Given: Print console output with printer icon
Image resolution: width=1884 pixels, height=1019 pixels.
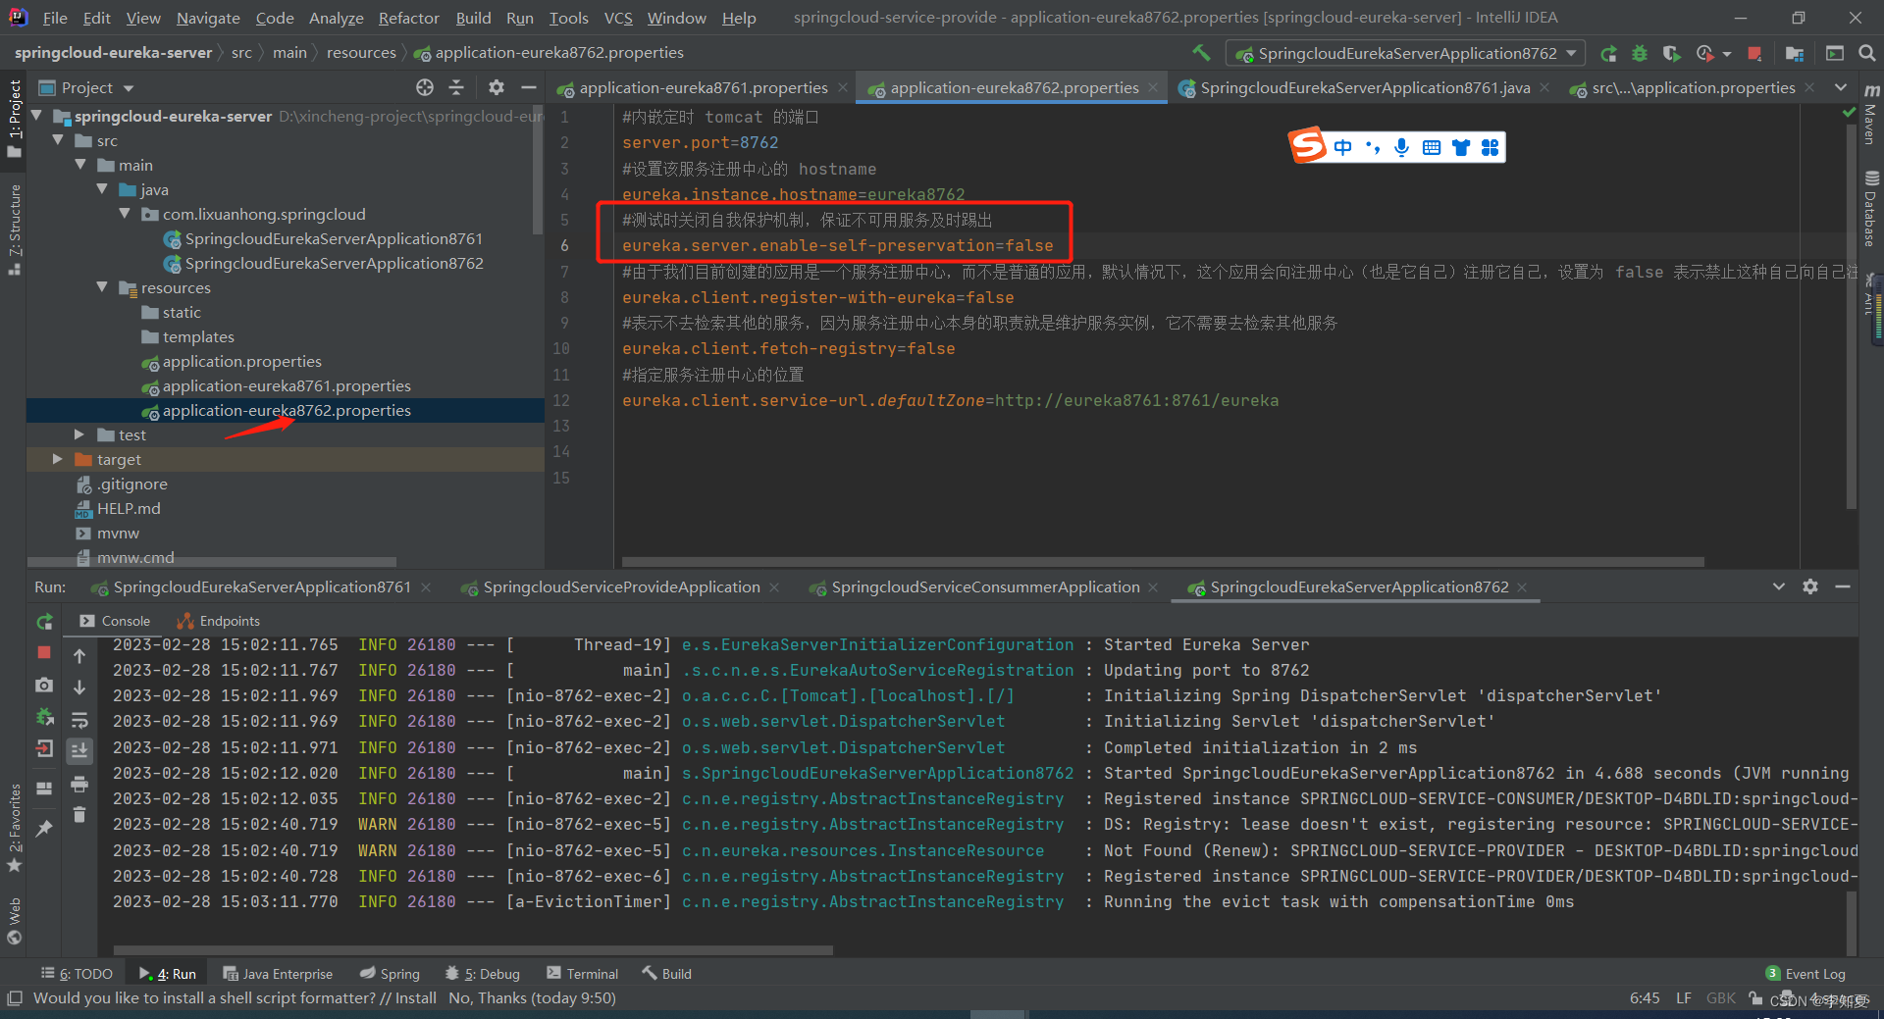Looking at the screenshot, I should (x=79, y=784).
